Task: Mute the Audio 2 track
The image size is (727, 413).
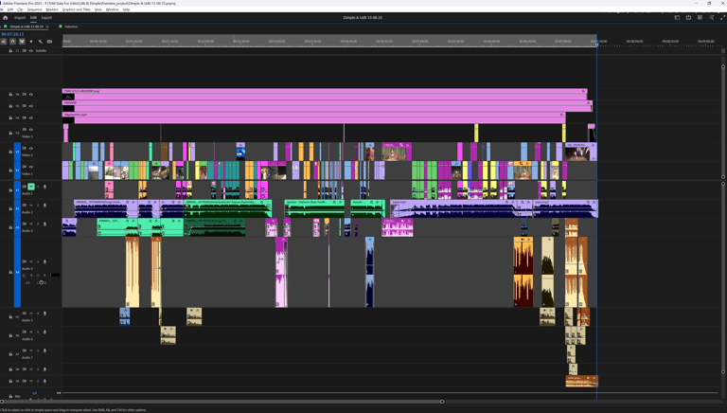Action: click(31, 206)
